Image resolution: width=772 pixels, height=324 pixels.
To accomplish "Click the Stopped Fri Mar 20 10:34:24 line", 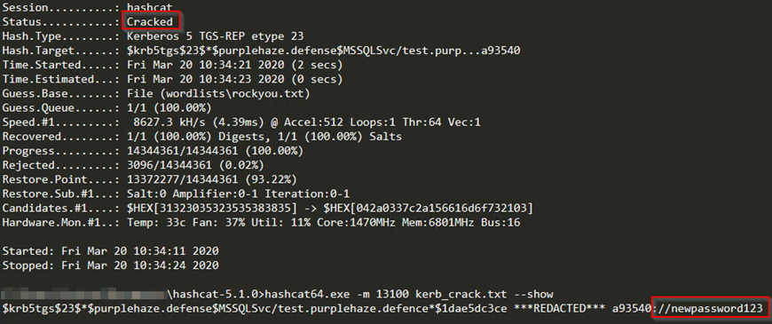I will (110, 265).
